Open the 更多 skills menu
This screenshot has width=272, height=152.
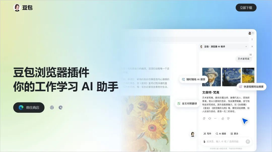234,134
